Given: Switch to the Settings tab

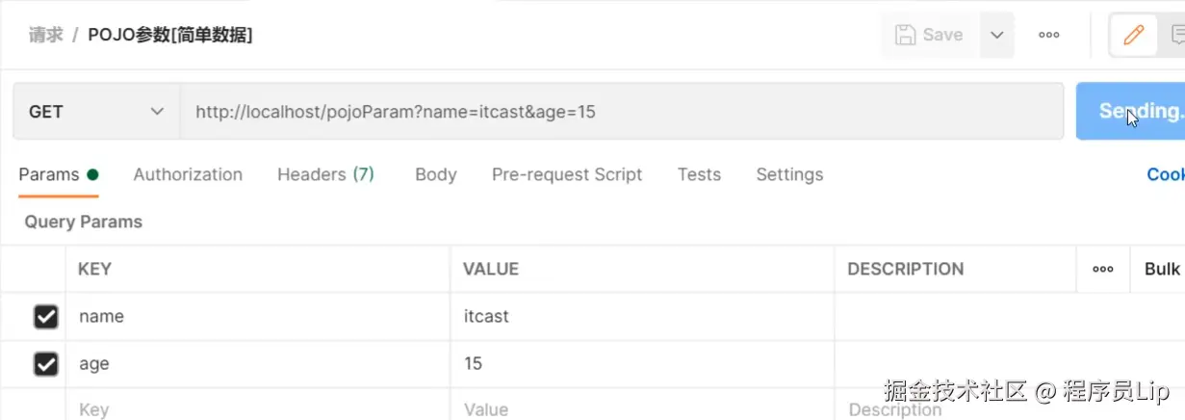Looking at the screenshot, I should click(789, 174).
